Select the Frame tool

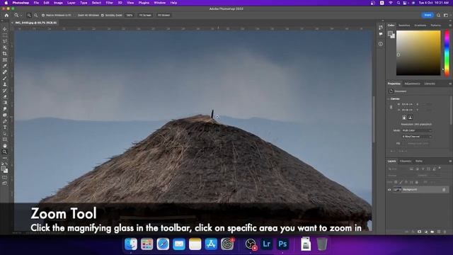click(x=5, y=59)
